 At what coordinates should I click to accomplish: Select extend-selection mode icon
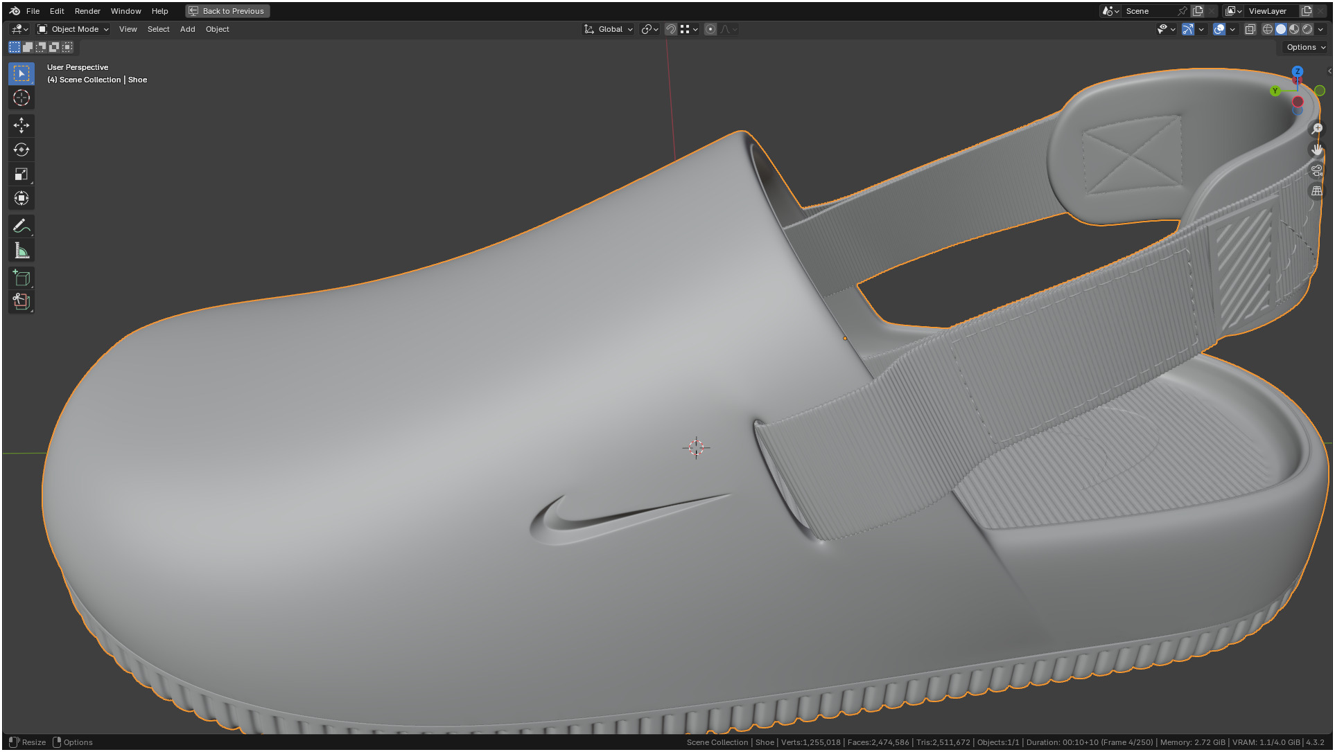(28, 47)
